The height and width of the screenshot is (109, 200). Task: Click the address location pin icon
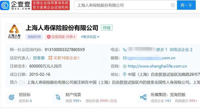click(125, 74)
